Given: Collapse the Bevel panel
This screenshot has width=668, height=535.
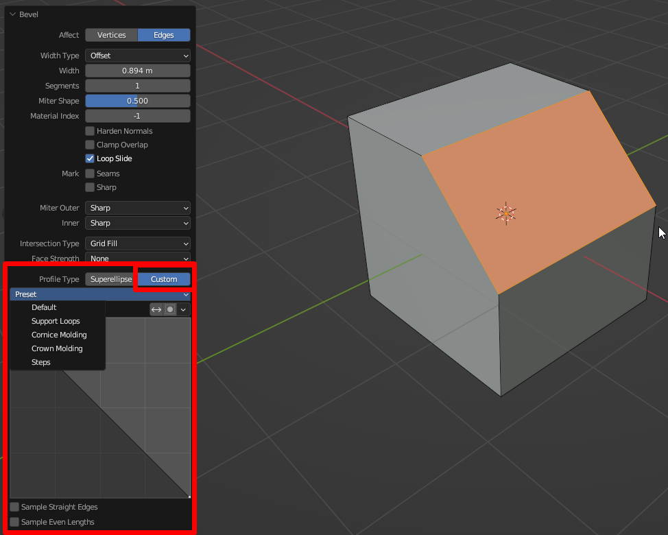Looking at the screenshot, I should (x=13, y=14).
